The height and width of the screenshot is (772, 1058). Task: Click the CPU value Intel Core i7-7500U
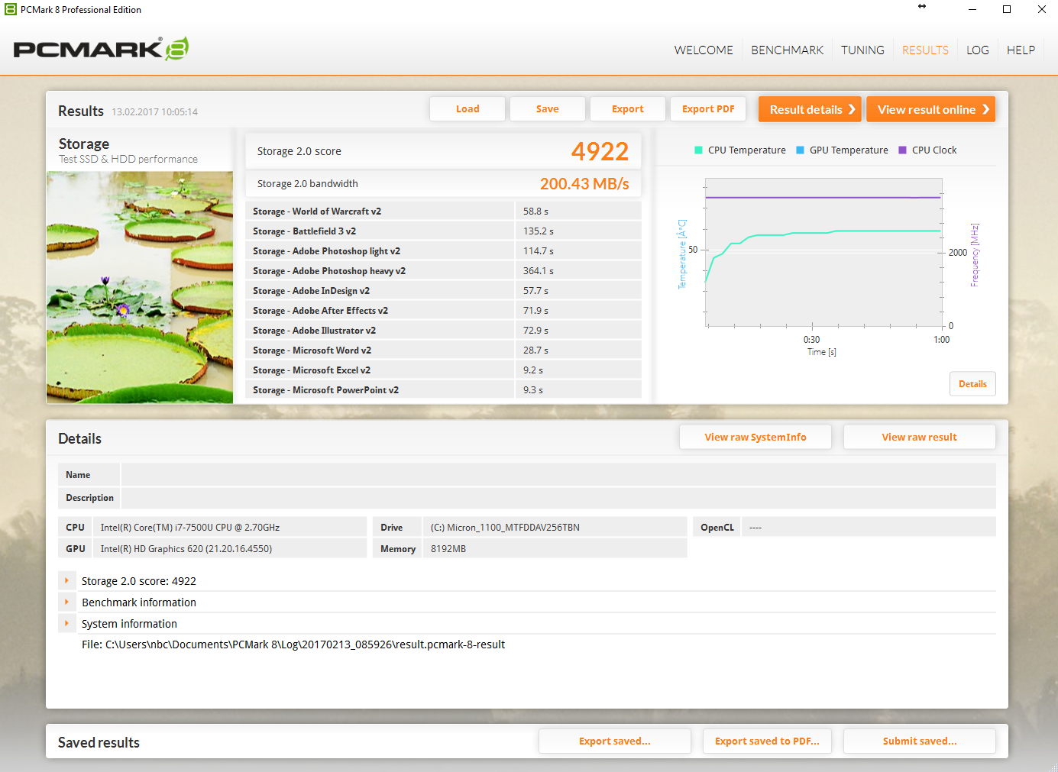coord(190,528)
